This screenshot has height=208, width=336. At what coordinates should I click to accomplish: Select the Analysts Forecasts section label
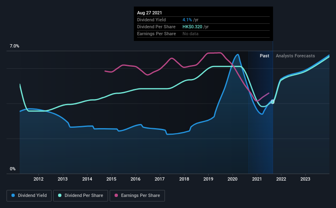click(x=295, y=56)
